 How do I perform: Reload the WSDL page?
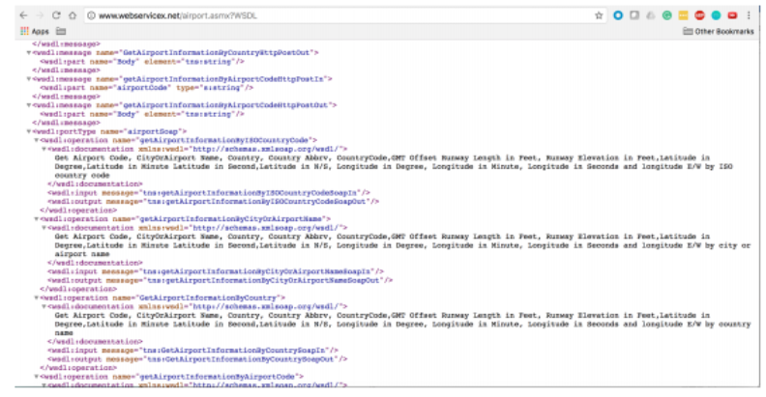56,15
